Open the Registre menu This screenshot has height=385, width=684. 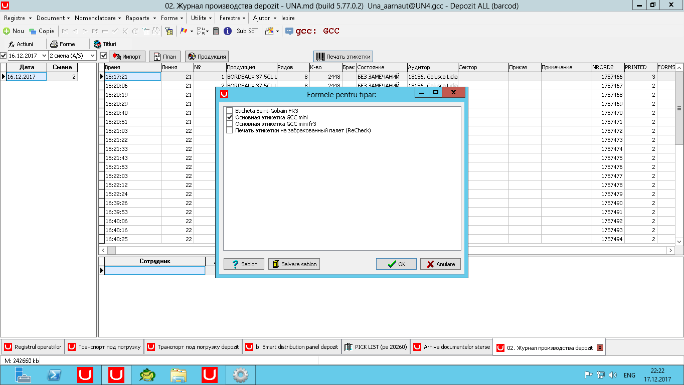pyautogui.click(x=17, y=18)
